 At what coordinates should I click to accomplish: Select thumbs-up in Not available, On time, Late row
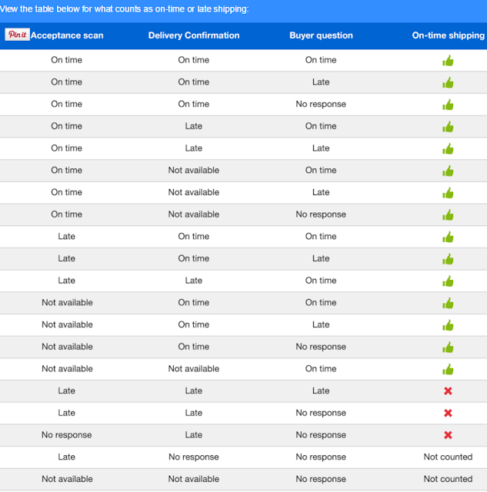pyautogui.click(x=448, y=325)
